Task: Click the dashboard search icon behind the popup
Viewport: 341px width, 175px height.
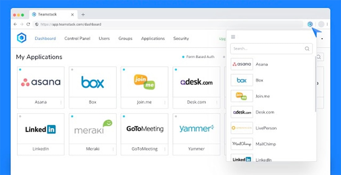Action: click(x=319, y=57)
